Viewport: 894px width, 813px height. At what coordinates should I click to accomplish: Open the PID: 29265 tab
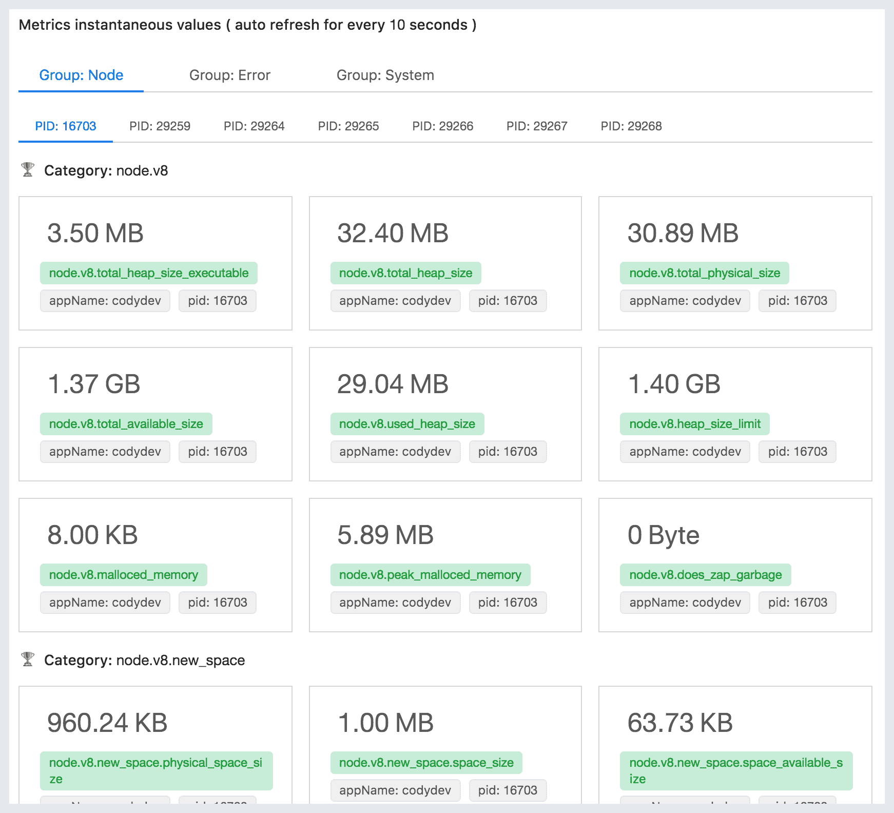click(348, 126)
